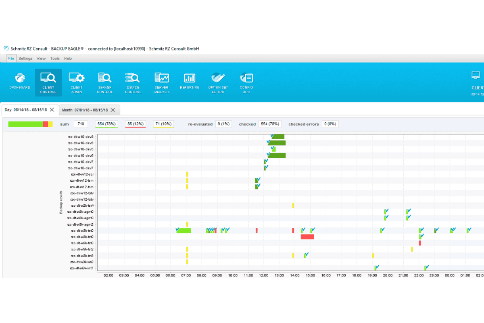The image size is (484, 323).
Task: Open Server Control
Action: pyautogui.click(x=105, y=82)
